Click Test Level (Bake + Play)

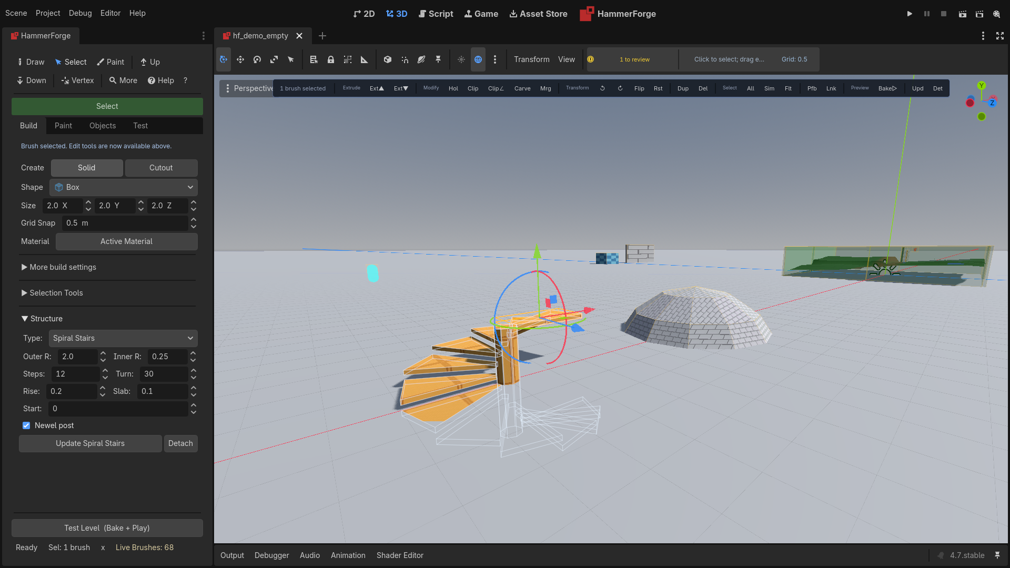[x=107, y=528]
